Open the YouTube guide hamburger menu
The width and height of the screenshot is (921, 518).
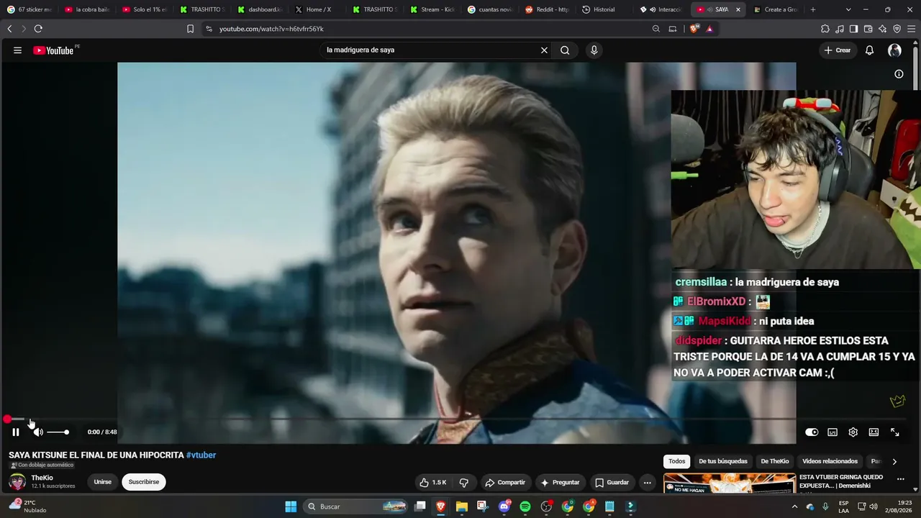17,50
